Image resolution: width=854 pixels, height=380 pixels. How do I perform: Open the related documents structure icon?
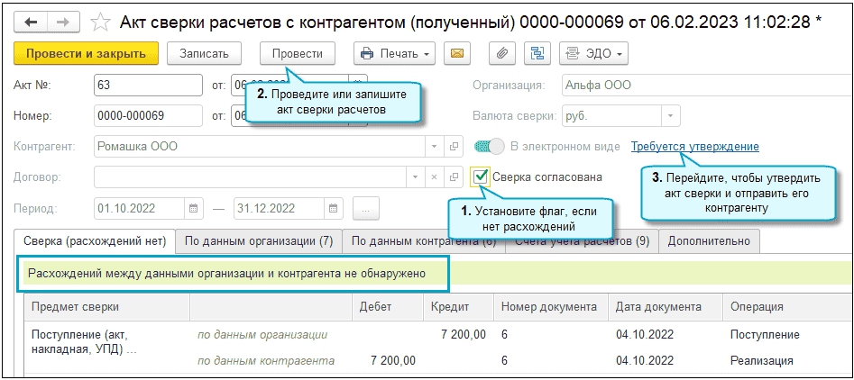point(538,54)
